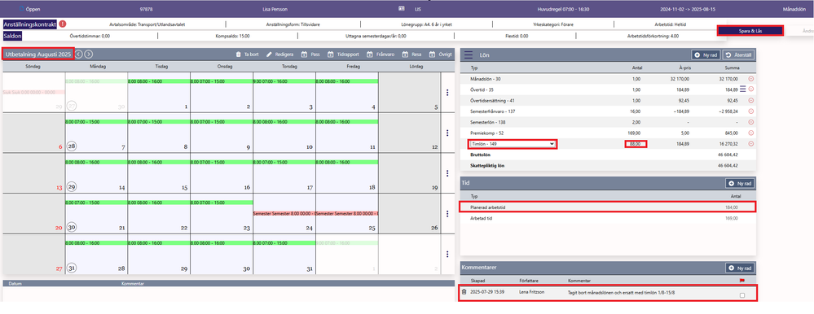This screenshot has width=814, height=314.
Task: Click the employee name Lisa Persson
Action: point(275,9)
